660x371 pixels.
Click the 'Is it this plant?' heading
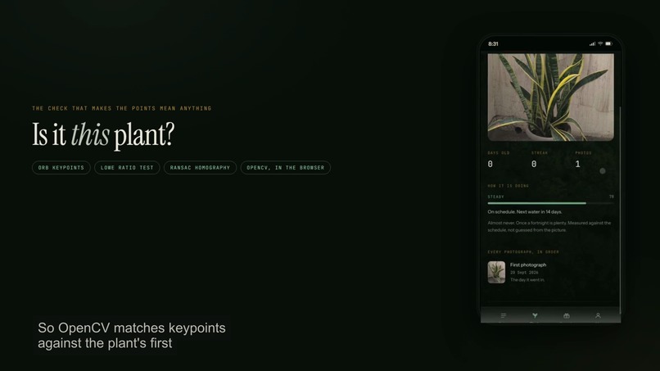point(103,135)
